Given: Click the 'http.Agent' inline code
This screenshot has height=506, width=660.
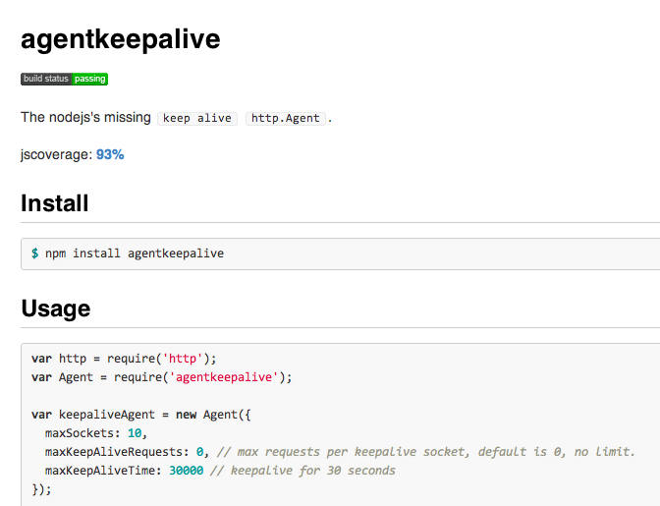Looking at the screenshot, I should pyautogui.click(x=286, y=118).
